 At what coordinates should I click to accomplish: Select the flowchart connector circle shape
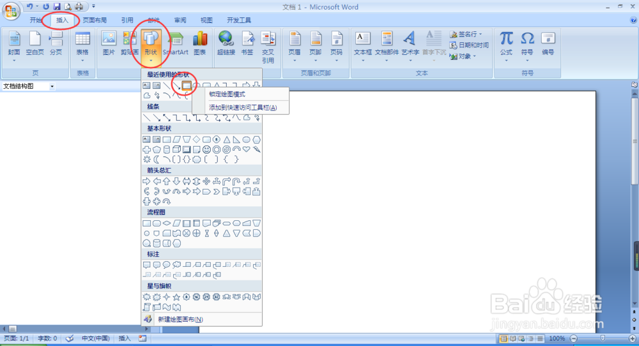147,234
